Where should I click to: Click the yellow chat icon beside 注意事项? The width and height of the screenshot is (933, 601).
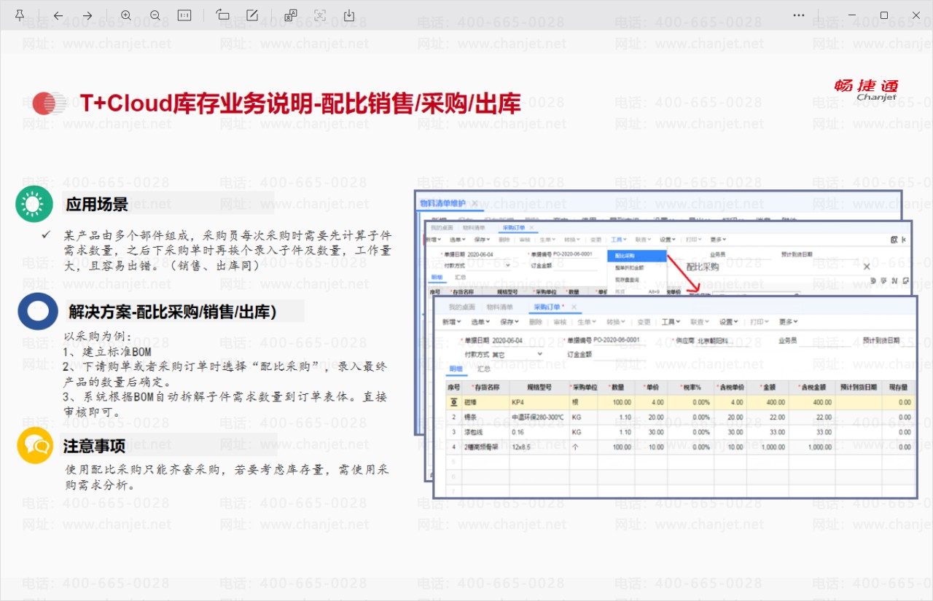[x=36, y=445]
